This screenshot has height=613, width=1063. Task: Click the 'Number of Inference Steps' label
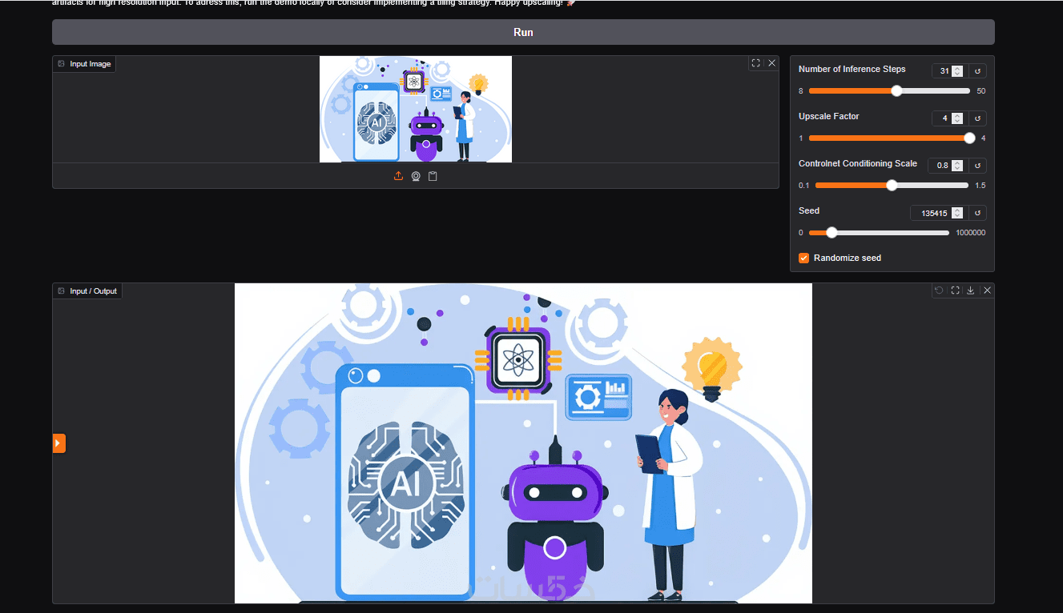pyautogui.click(x=852, y=70)
